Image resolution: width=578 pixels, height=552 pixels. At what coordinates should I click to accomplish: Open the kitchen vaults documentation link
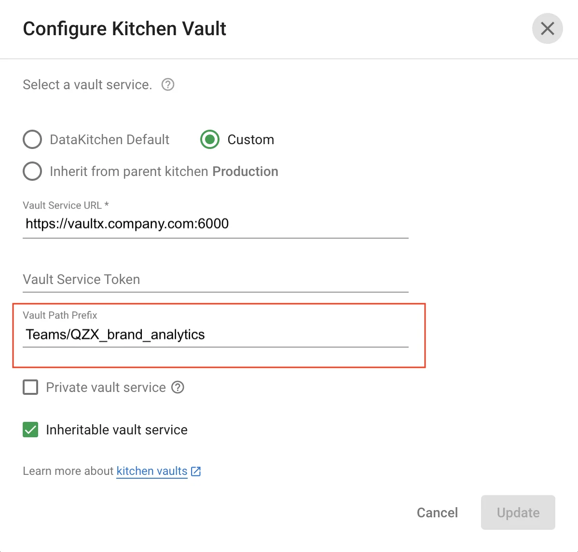[x=152, y=471]
